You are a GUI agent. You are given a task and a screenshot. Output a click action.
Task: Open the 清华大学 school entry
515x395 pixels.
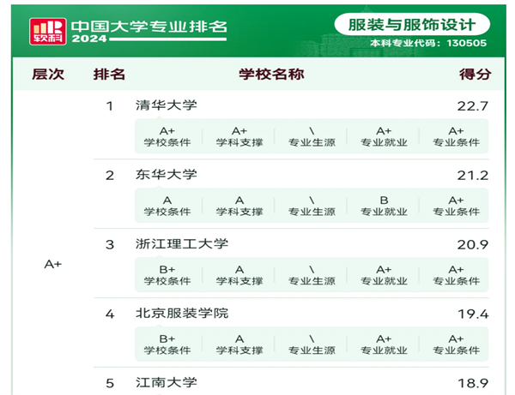(x=167, y=105)
